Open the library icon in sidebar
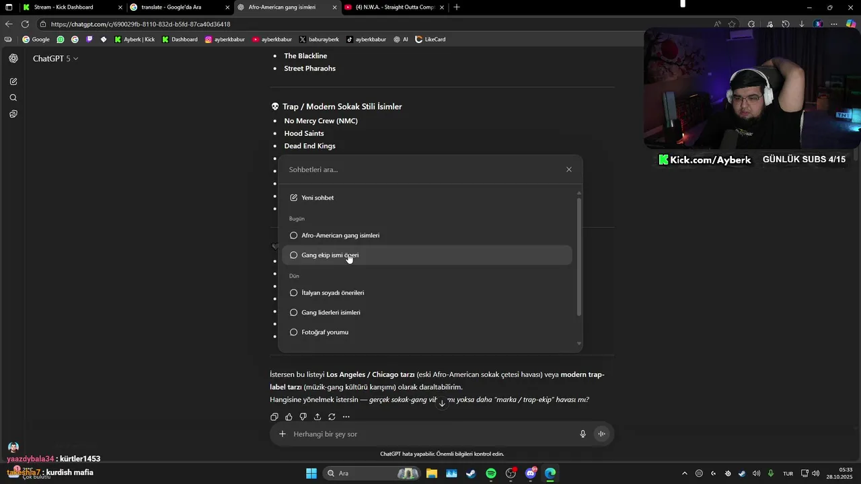 (13, 114)
